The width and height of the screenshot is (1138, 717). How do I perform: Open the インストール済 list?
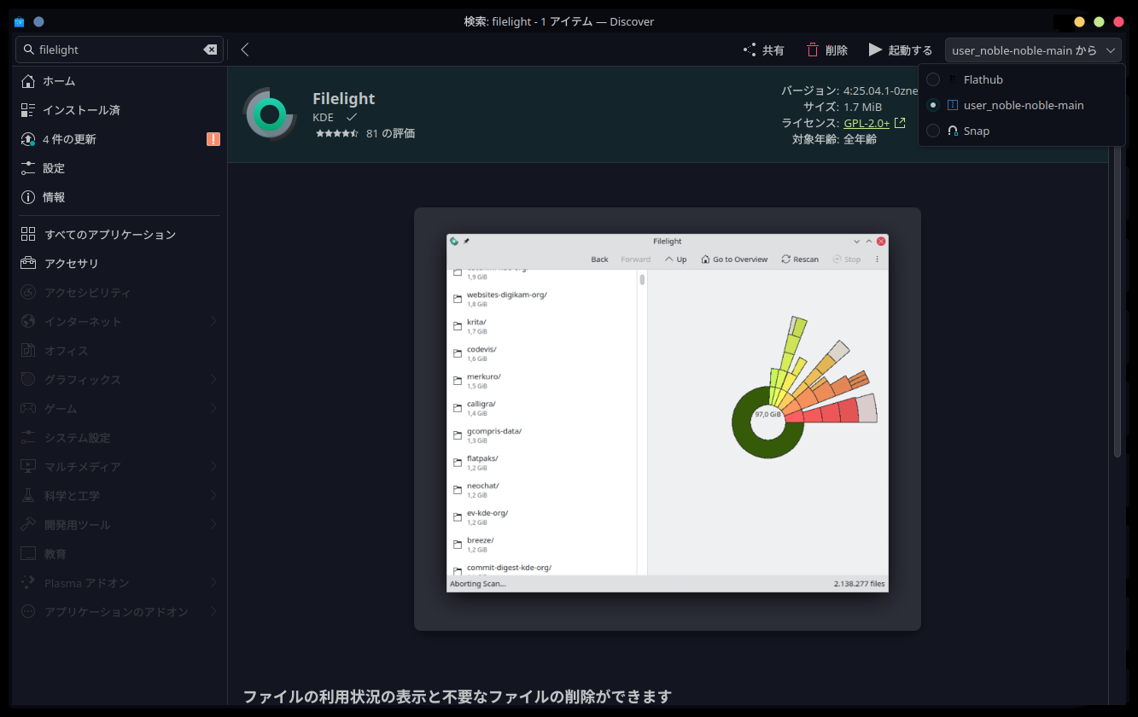coord(120,110)
